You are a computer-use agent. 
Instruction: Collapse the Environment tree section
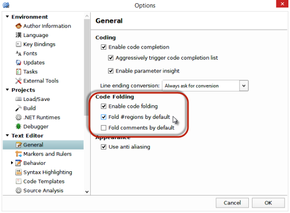pyautogui.click(x=7, y=16)
